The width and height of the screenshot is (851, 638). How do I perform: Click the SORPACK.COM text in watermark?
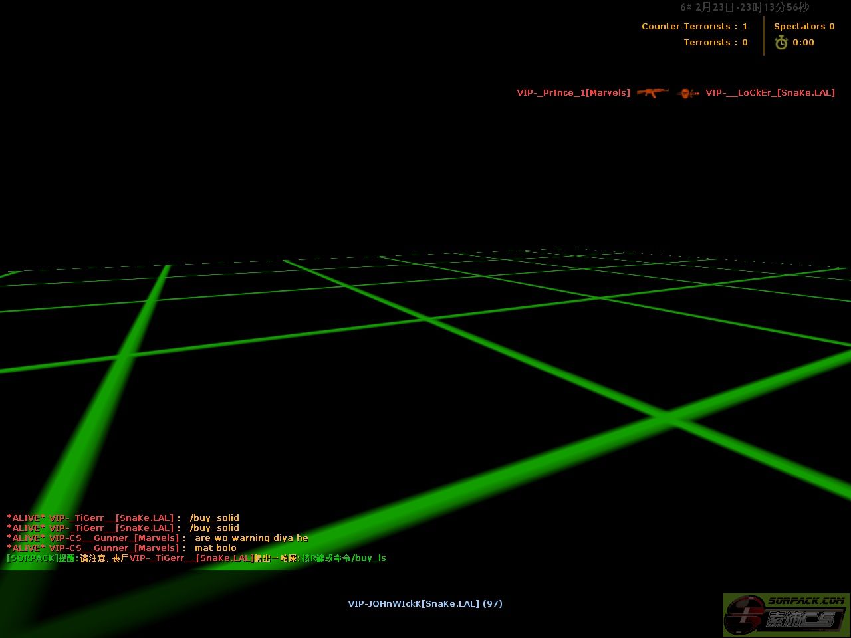point(806,601)
